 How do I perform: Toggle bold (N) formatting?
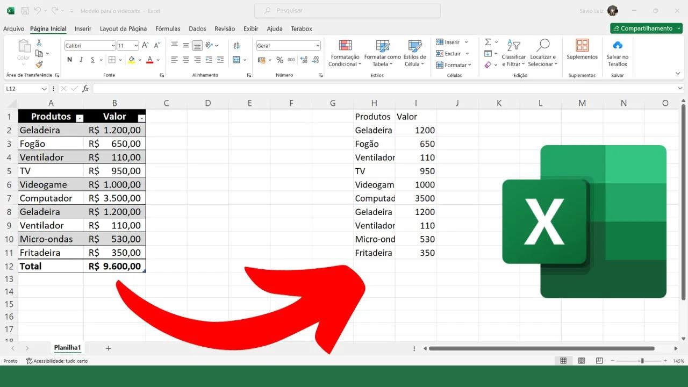[69, 60]
